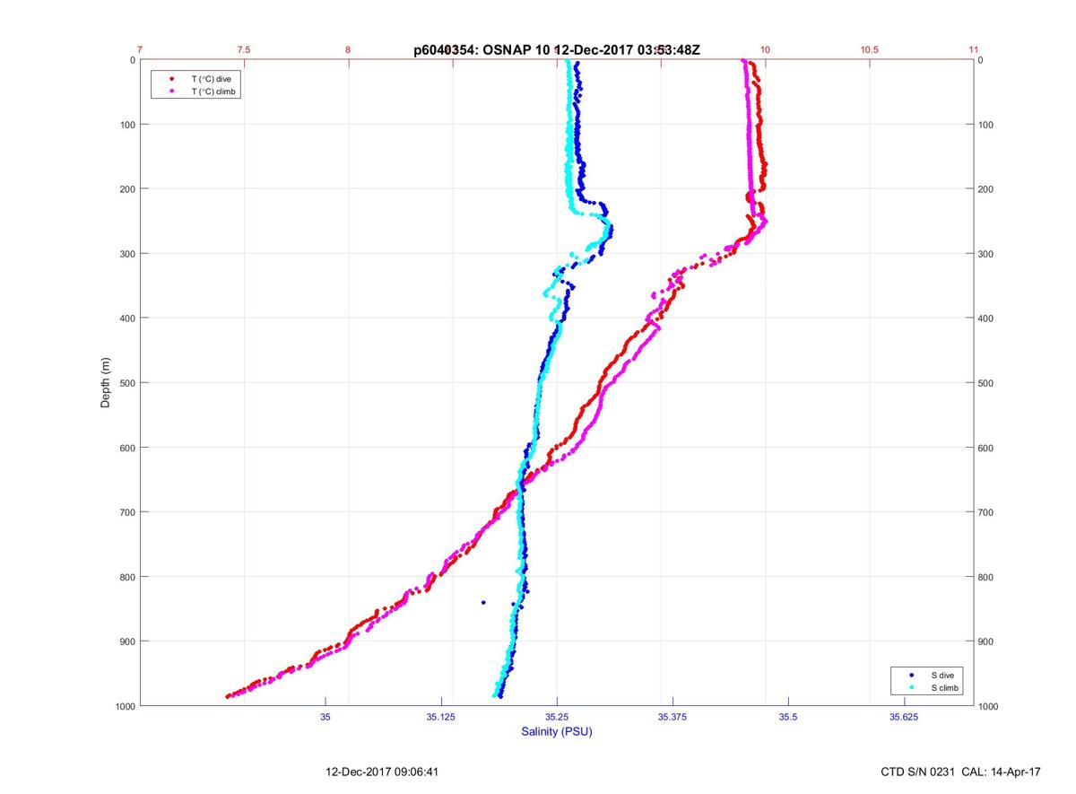Select the 'T (°C) climb' legend entry
The image size is (1076, 794).
click(x=214, y=92)
